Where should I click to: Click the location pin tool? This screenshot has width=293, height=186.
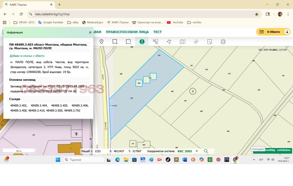pos(101,42)
